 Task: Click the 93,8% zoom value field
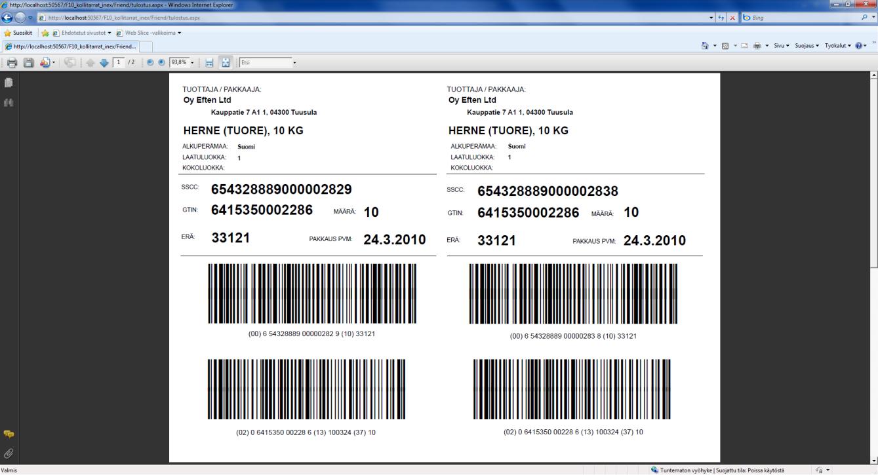click(178, 63)
